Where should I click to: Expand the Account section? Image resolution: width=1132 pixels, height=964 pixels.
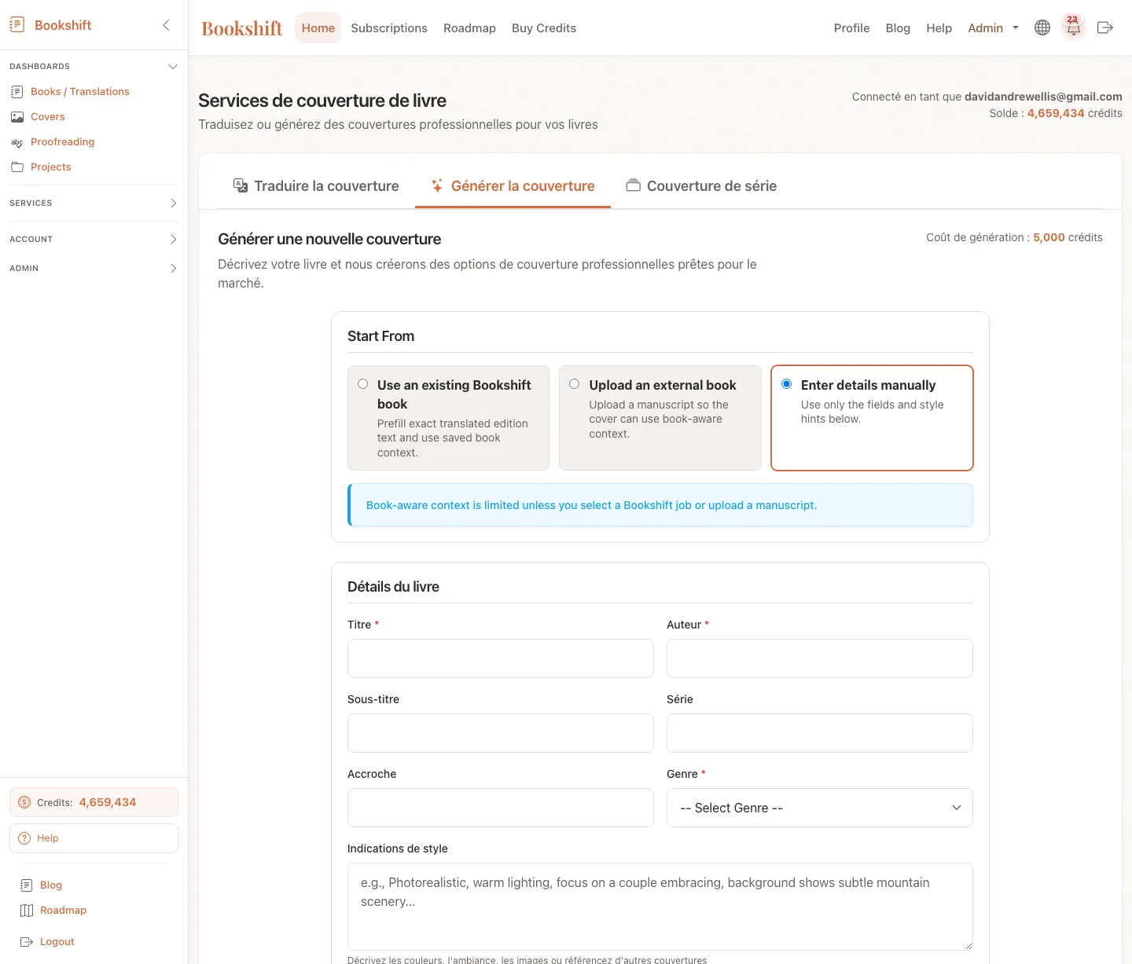coord(94,239)
